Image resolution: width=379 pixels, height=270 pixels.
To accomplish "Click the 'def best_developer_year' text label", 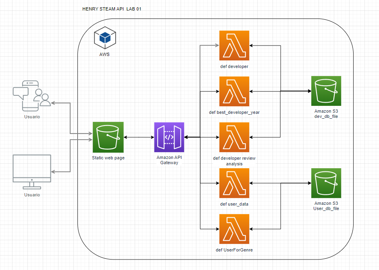I will coord(234,112).
